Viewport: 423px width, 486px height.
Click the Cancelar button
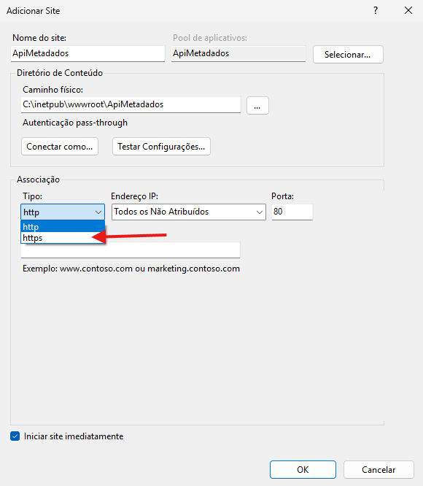pos(379,469)
